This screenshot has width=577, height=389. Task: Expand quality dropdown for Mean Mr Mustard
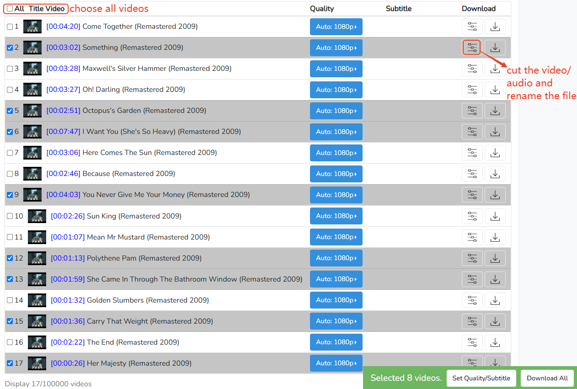[336, 237]
